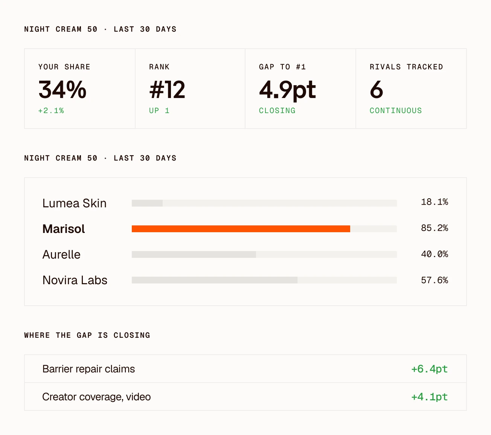Click the +4.1pt value
491x435 pixels.
430,397
